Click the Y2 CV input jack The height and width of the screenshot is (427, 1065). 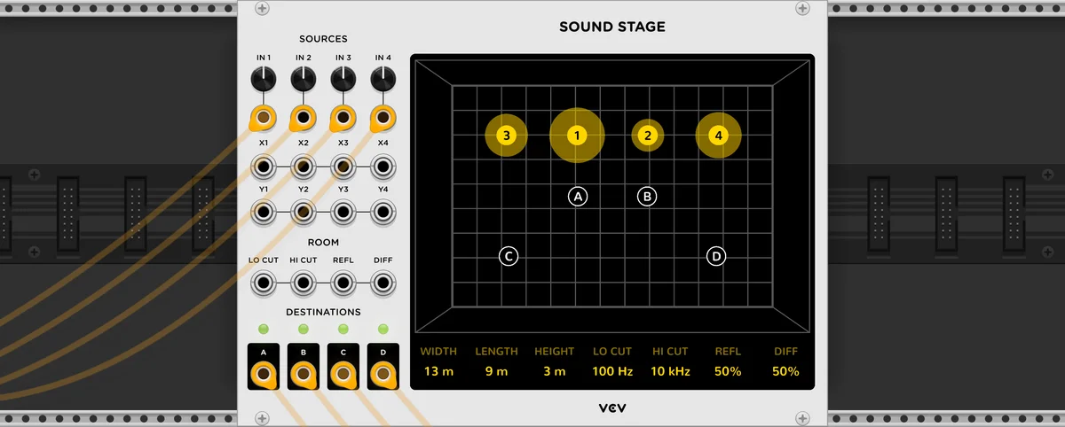tap(304, 212)
